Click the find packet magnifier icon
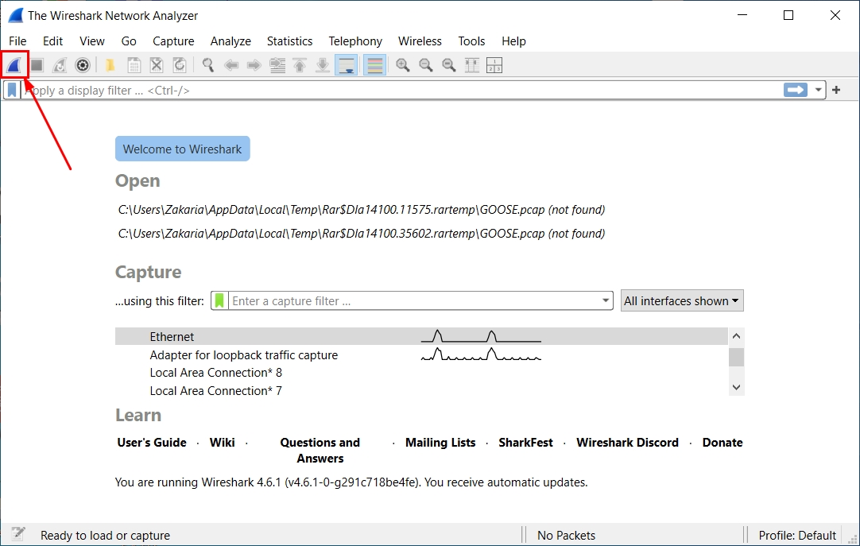The width and height of the screenshot is (860, 546). pos(207,65)
